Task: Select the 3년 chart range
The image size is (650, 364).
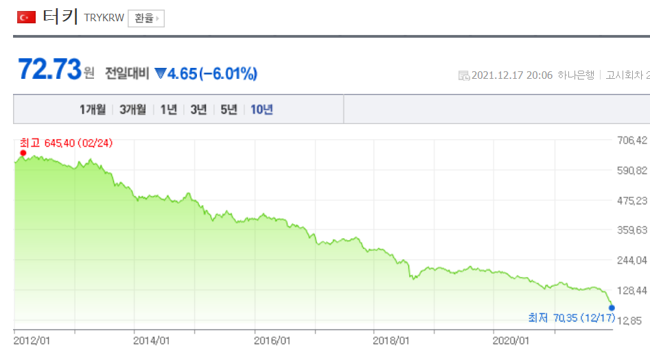Action: [x=198, y=110]
